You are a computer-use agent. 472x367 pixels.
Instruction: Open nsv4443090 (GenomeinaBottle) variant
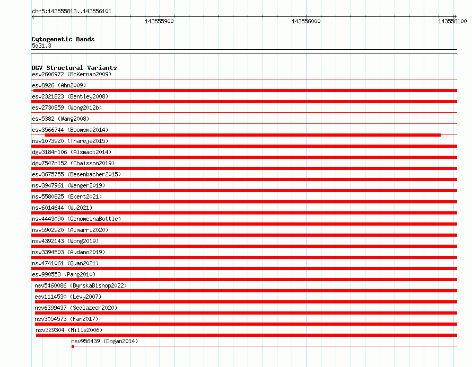[x=76, y=219]
